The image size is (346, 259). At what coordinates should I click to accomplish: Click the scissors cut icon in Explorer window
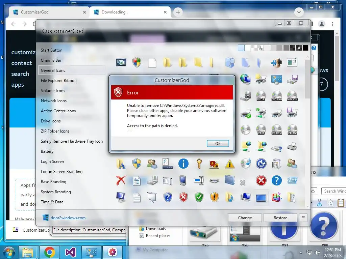tap(319, 203)
